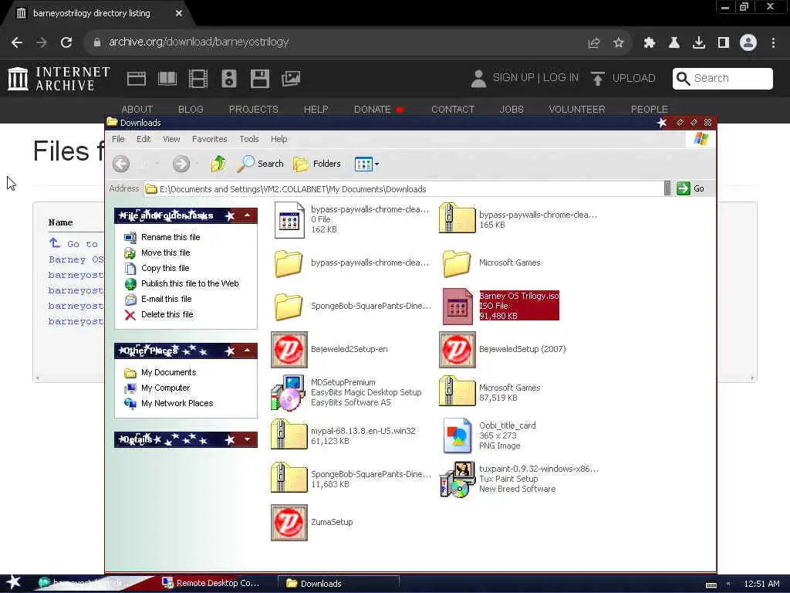Click the DONATE nav item
This screenshot has height=593, width=790.
[378, 110]
